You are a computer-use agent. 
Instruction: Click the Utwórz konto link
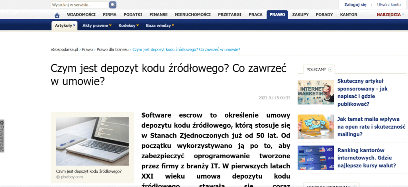(x=388, y=5)
